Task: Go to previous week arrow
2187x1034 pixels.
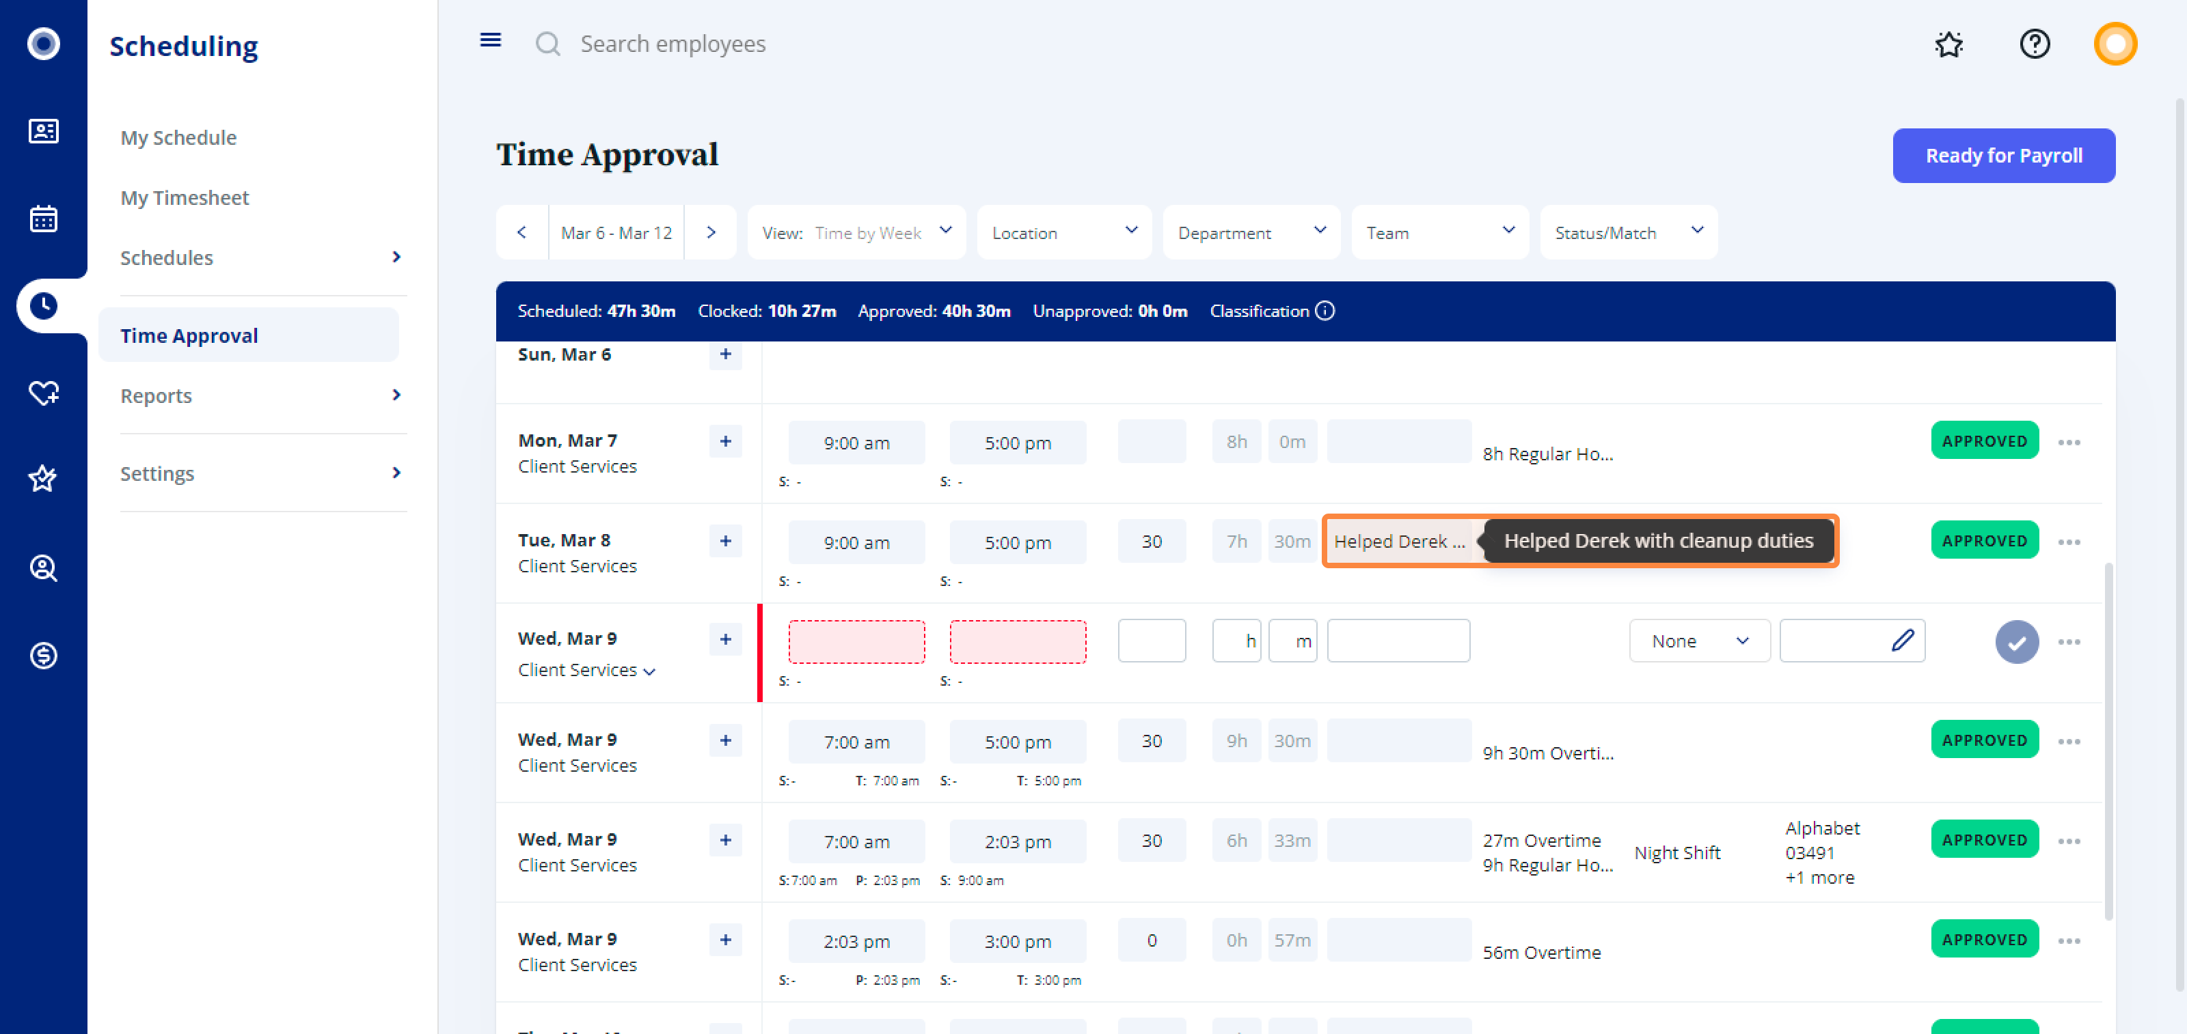Action: pos(522,232)
